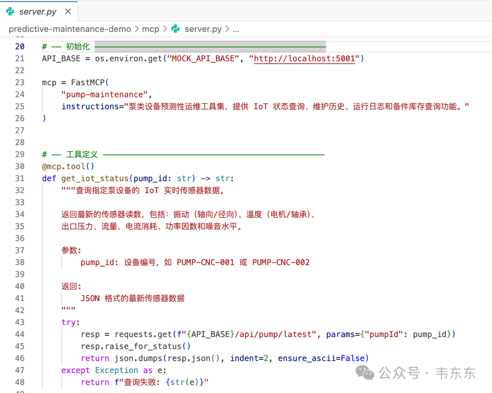Click line number 31 in gutter

point(20,179)
